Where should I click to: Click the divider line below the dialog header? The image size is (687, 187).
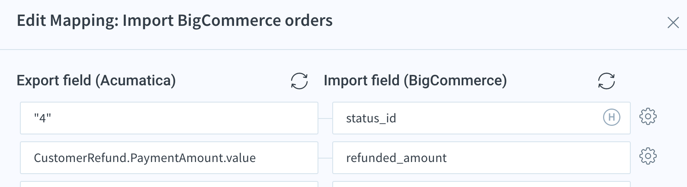(x=343, y=50)
